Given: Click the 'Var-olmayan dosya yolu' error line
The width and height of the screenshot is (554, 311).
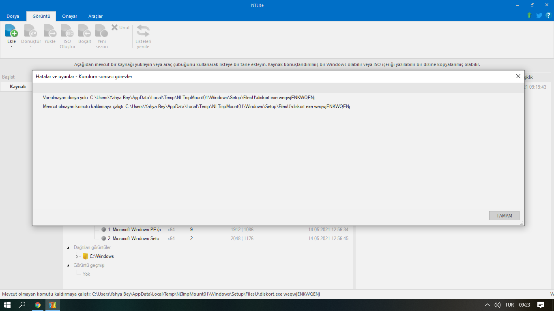Looking at the screenshot, I should pyautogui.click(x=179, y=98).
